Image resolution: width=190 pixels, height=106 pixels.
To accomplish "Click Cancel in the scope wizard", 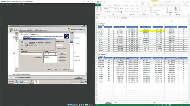I will point(65,69).
